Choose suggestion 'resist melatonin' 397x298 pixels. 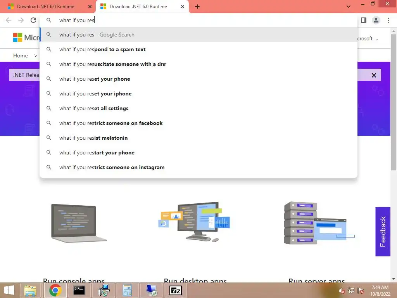pos(199,138)
